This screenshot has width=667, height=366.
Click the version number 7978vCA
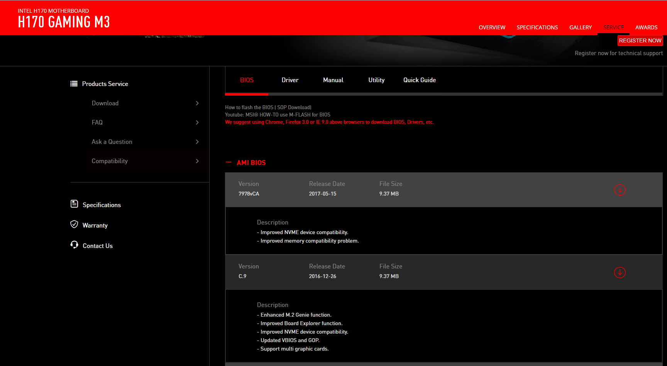point(249,194)
